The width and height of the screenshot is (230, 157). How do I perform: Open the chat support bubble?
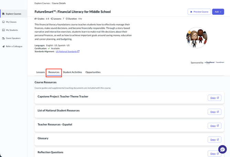coord(222,149)
